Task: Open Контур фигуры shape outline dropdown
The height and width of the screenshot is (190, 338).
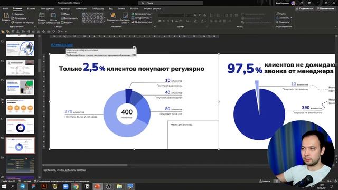Action: (142, 18)
